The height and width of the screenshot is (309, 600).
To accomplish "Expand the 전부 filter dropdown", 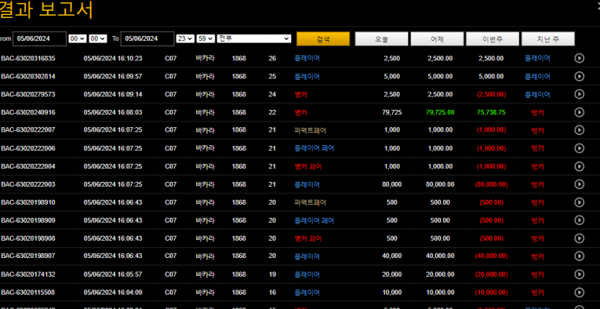I will click(x=254, y=39).
